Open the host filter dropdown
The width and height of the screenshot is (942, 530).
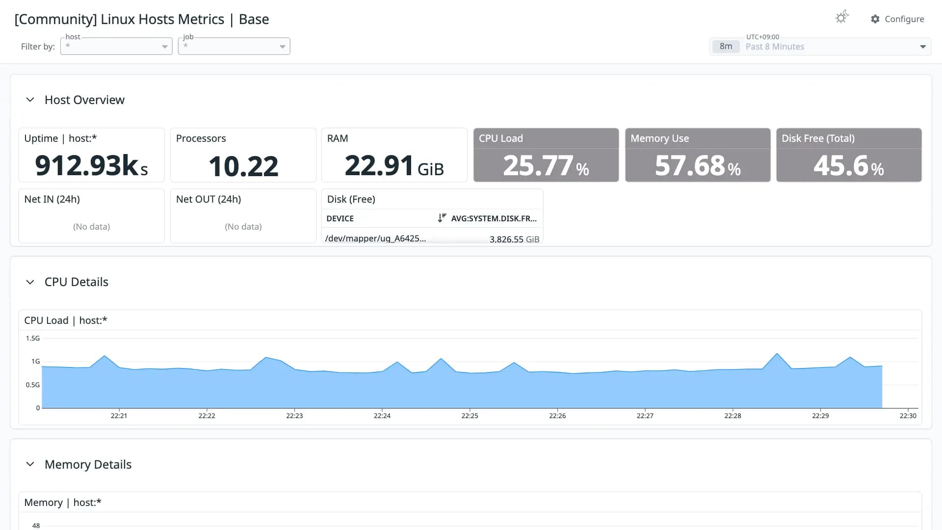click(x=116, y=46)
